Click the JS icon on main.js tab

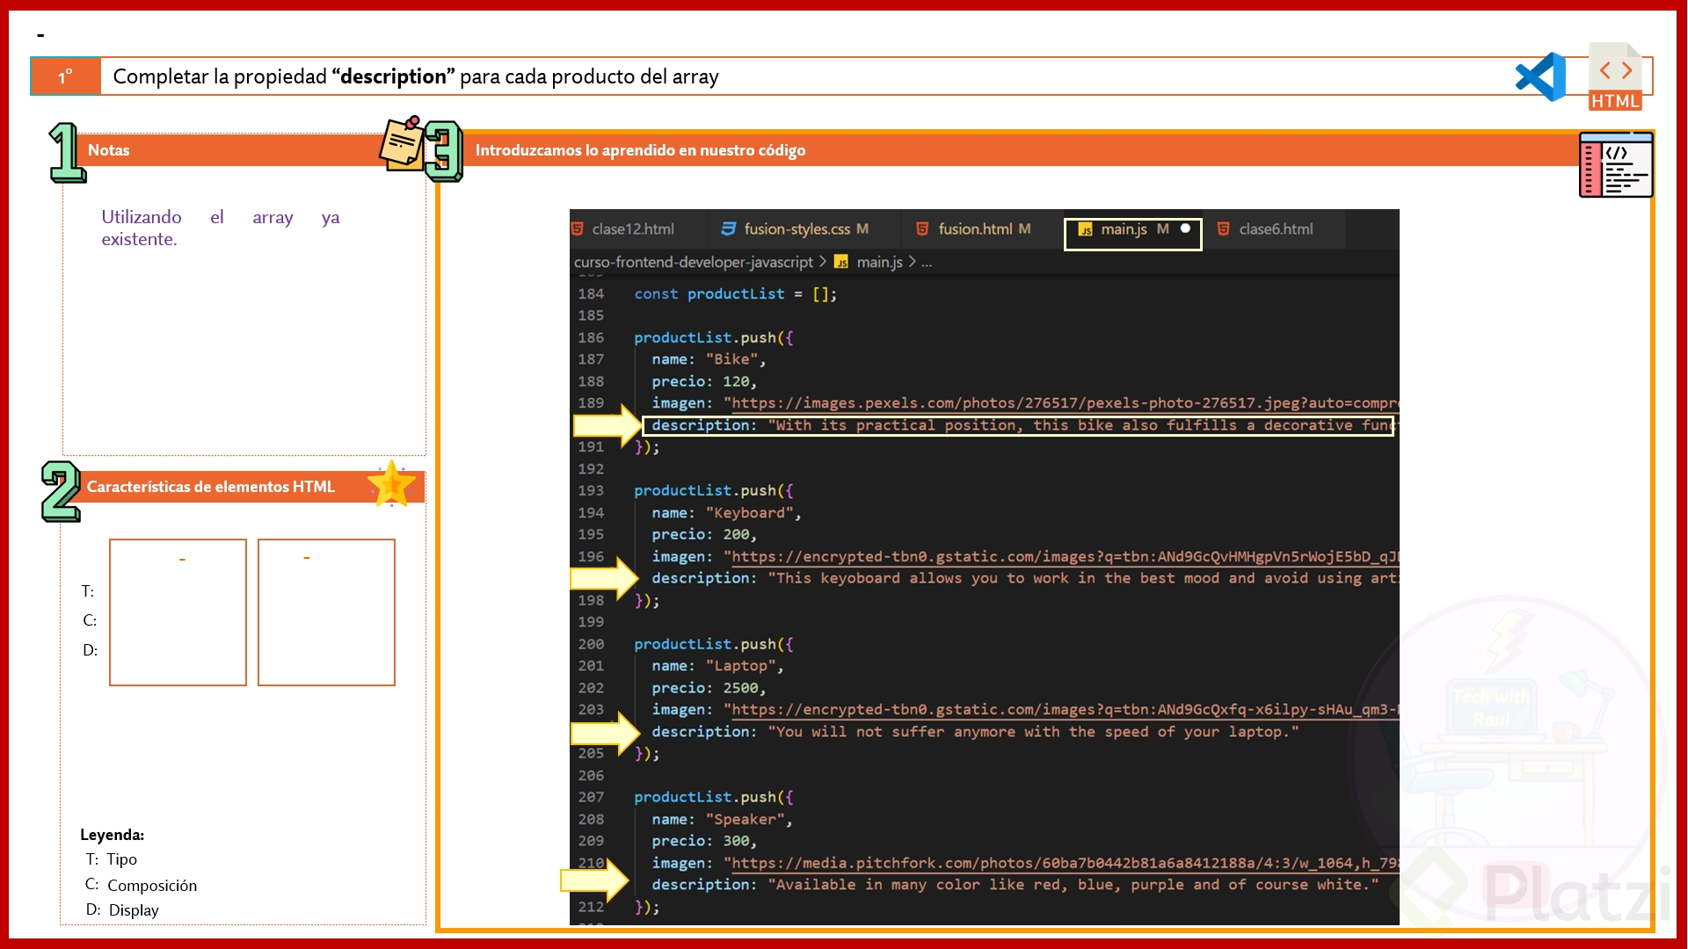pos(1086,229)
